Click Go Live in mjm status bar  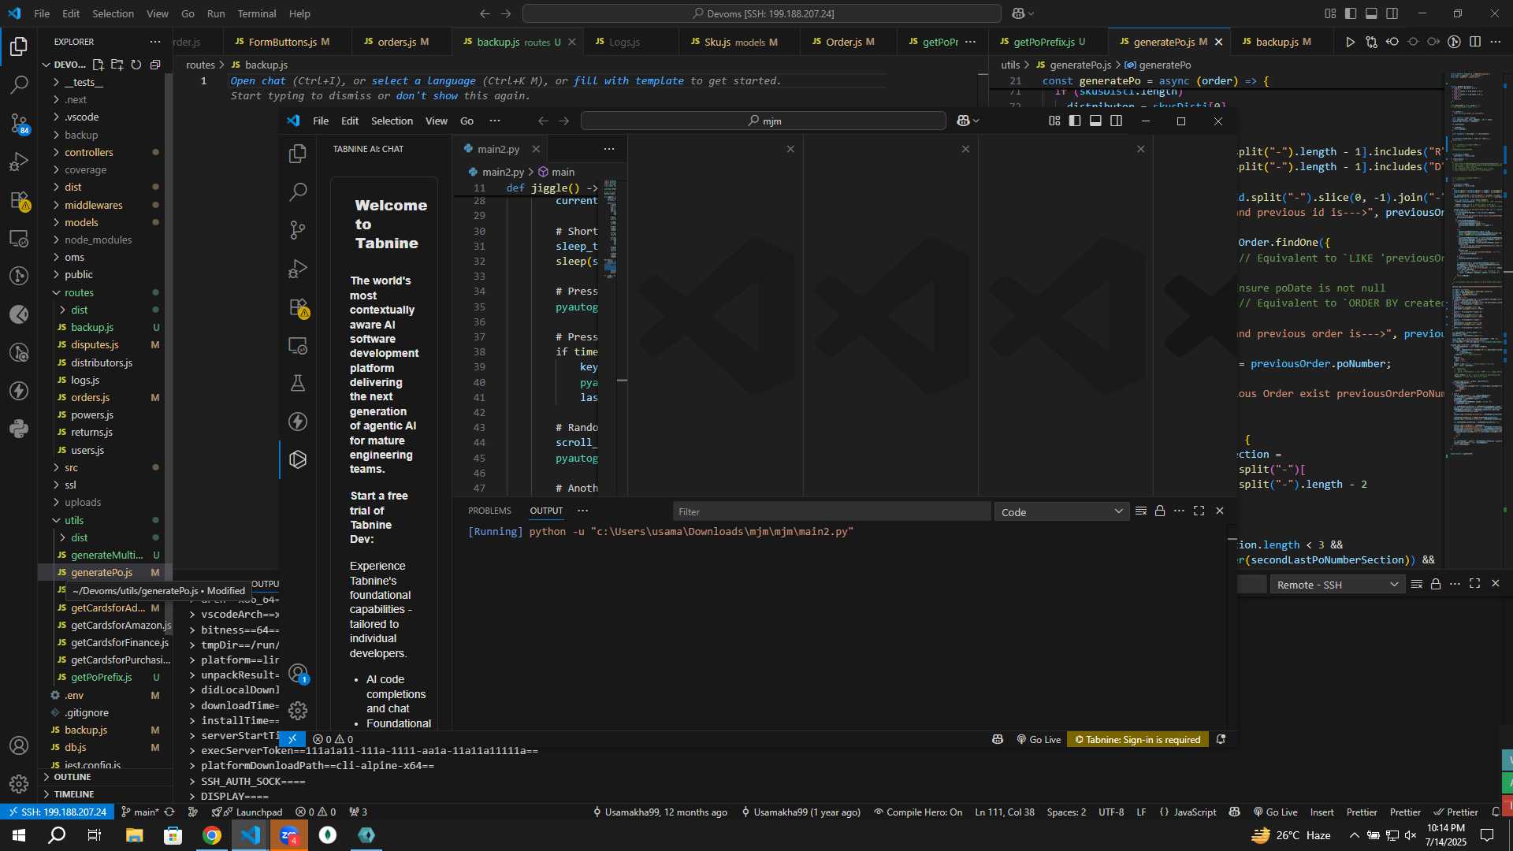(1039, 739)
